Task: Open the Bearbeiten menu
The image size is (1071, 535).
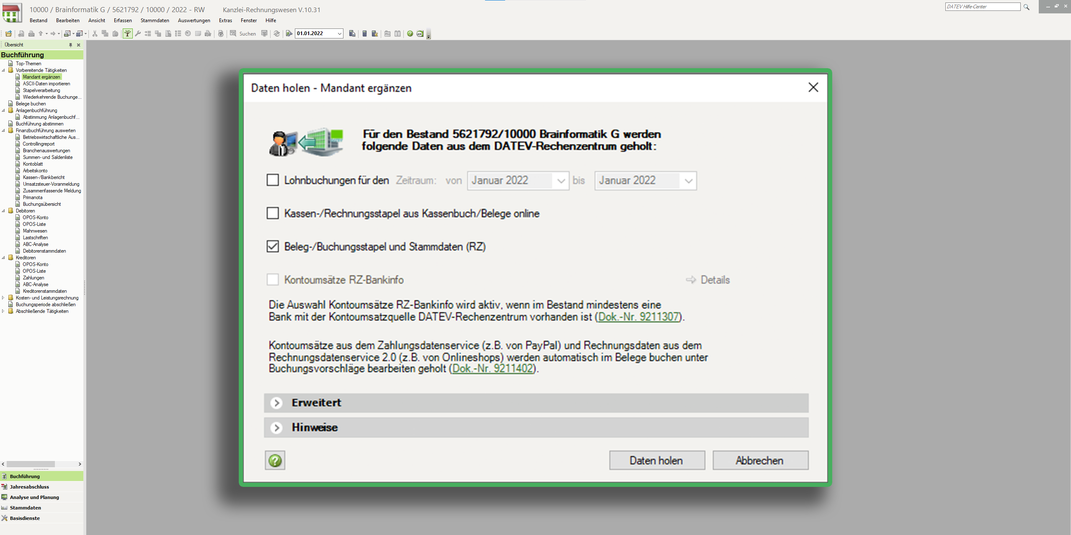Action: click(68, 20)
